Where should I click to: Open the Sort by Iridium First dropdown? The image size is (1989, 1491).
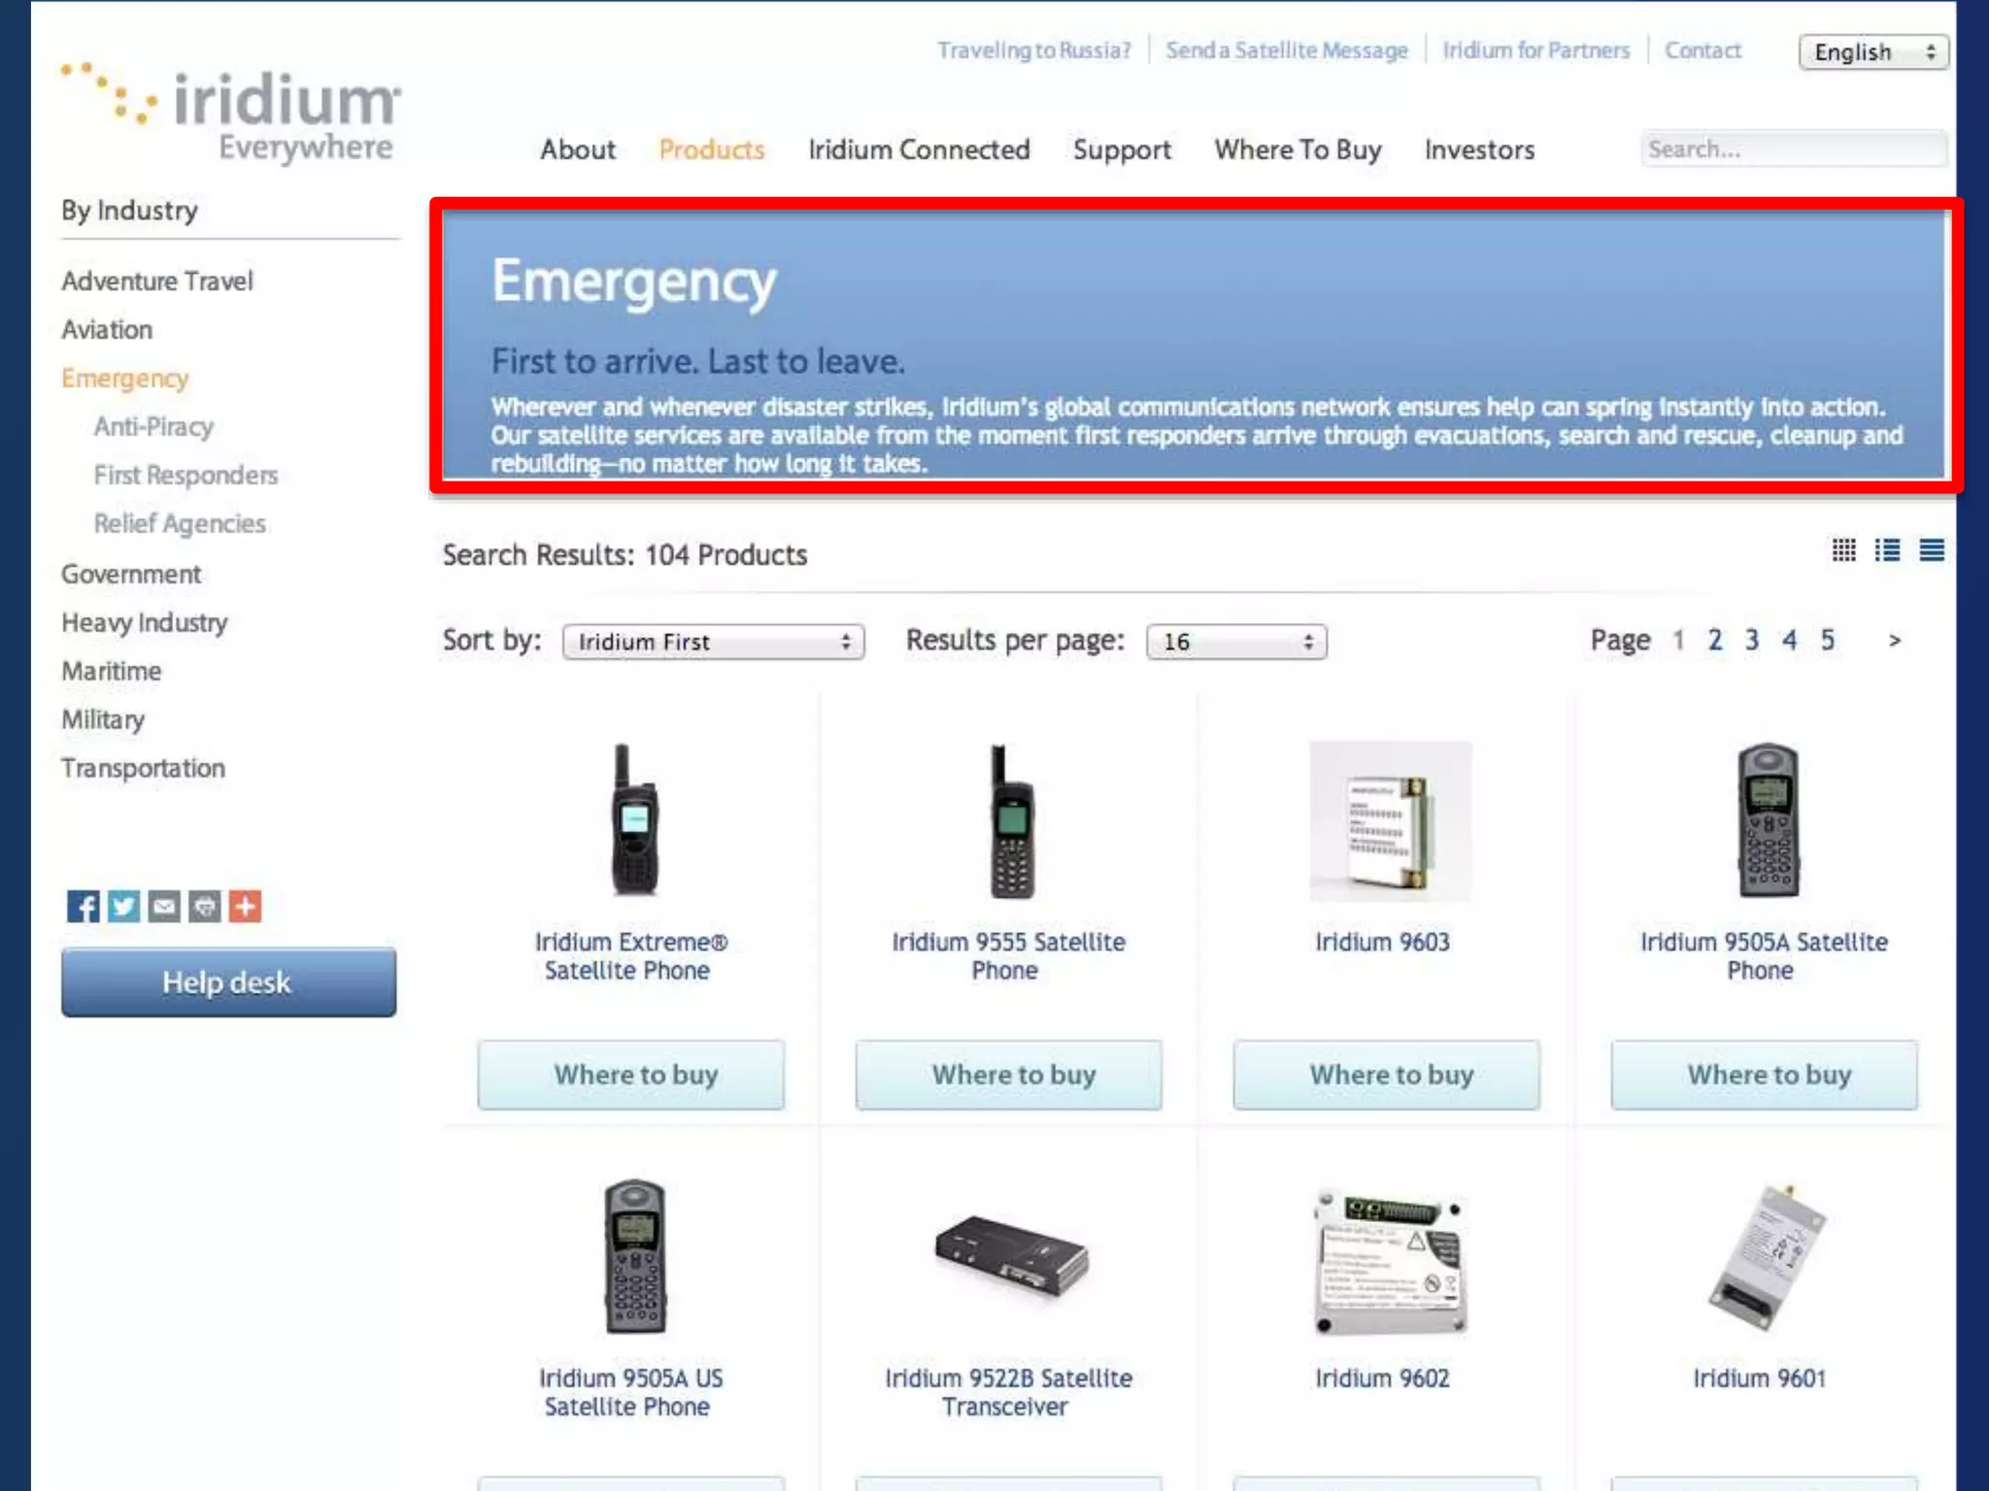[x=713, y=642]
